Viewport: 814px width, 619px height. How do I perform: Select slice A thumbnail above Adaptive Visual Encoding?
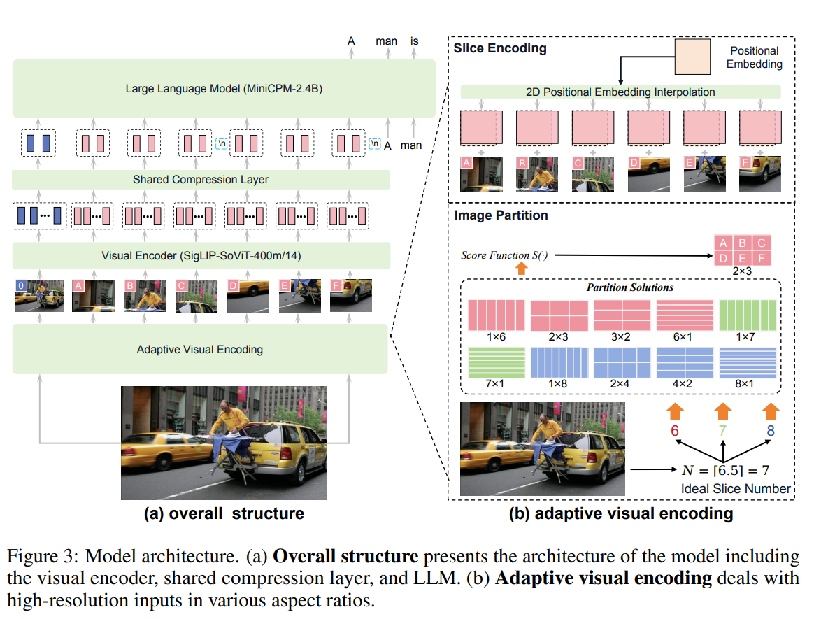(x=93, y=295)
